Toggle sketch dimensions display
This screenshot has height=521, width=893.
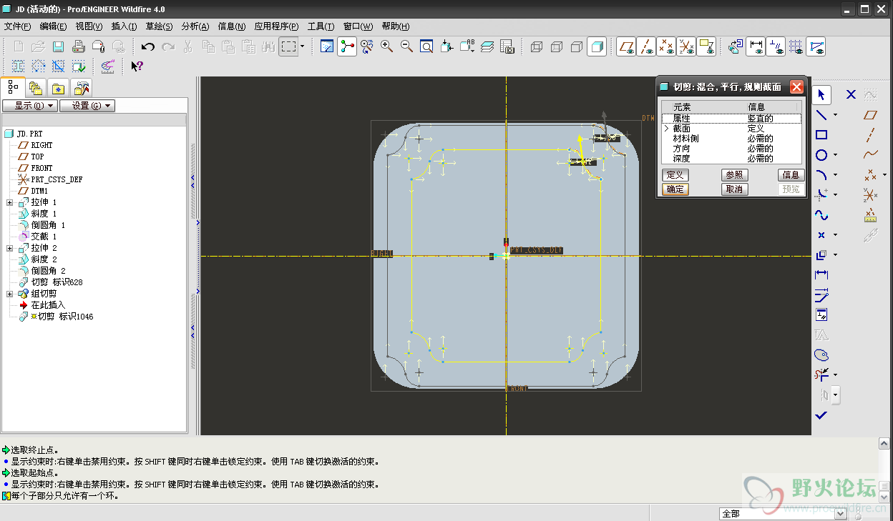point(756,46)
